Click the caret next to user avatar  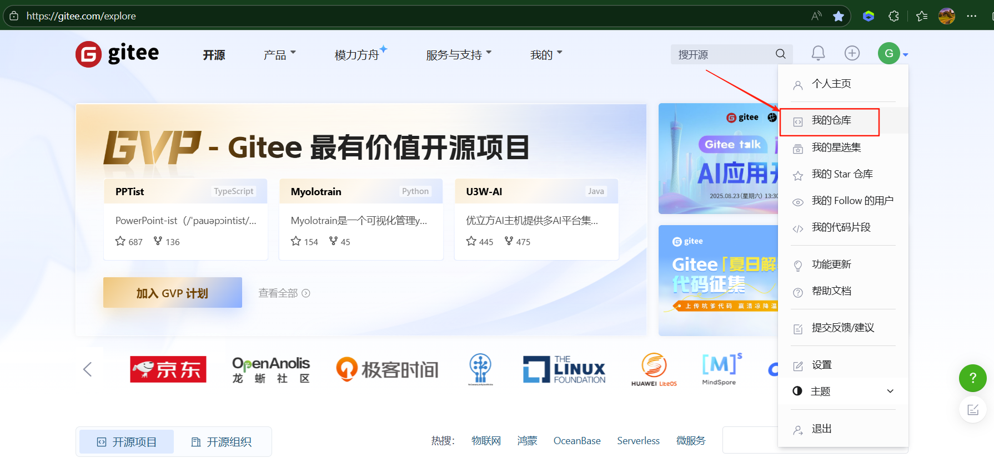pos(905,54)
